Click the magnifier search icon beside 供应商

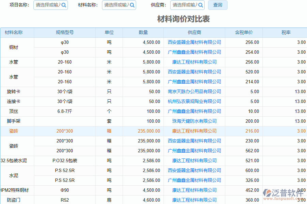point(201,5)
